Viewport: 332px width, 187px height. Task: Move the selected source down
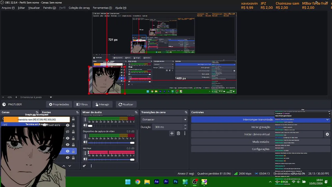click(x=70, y=166)
